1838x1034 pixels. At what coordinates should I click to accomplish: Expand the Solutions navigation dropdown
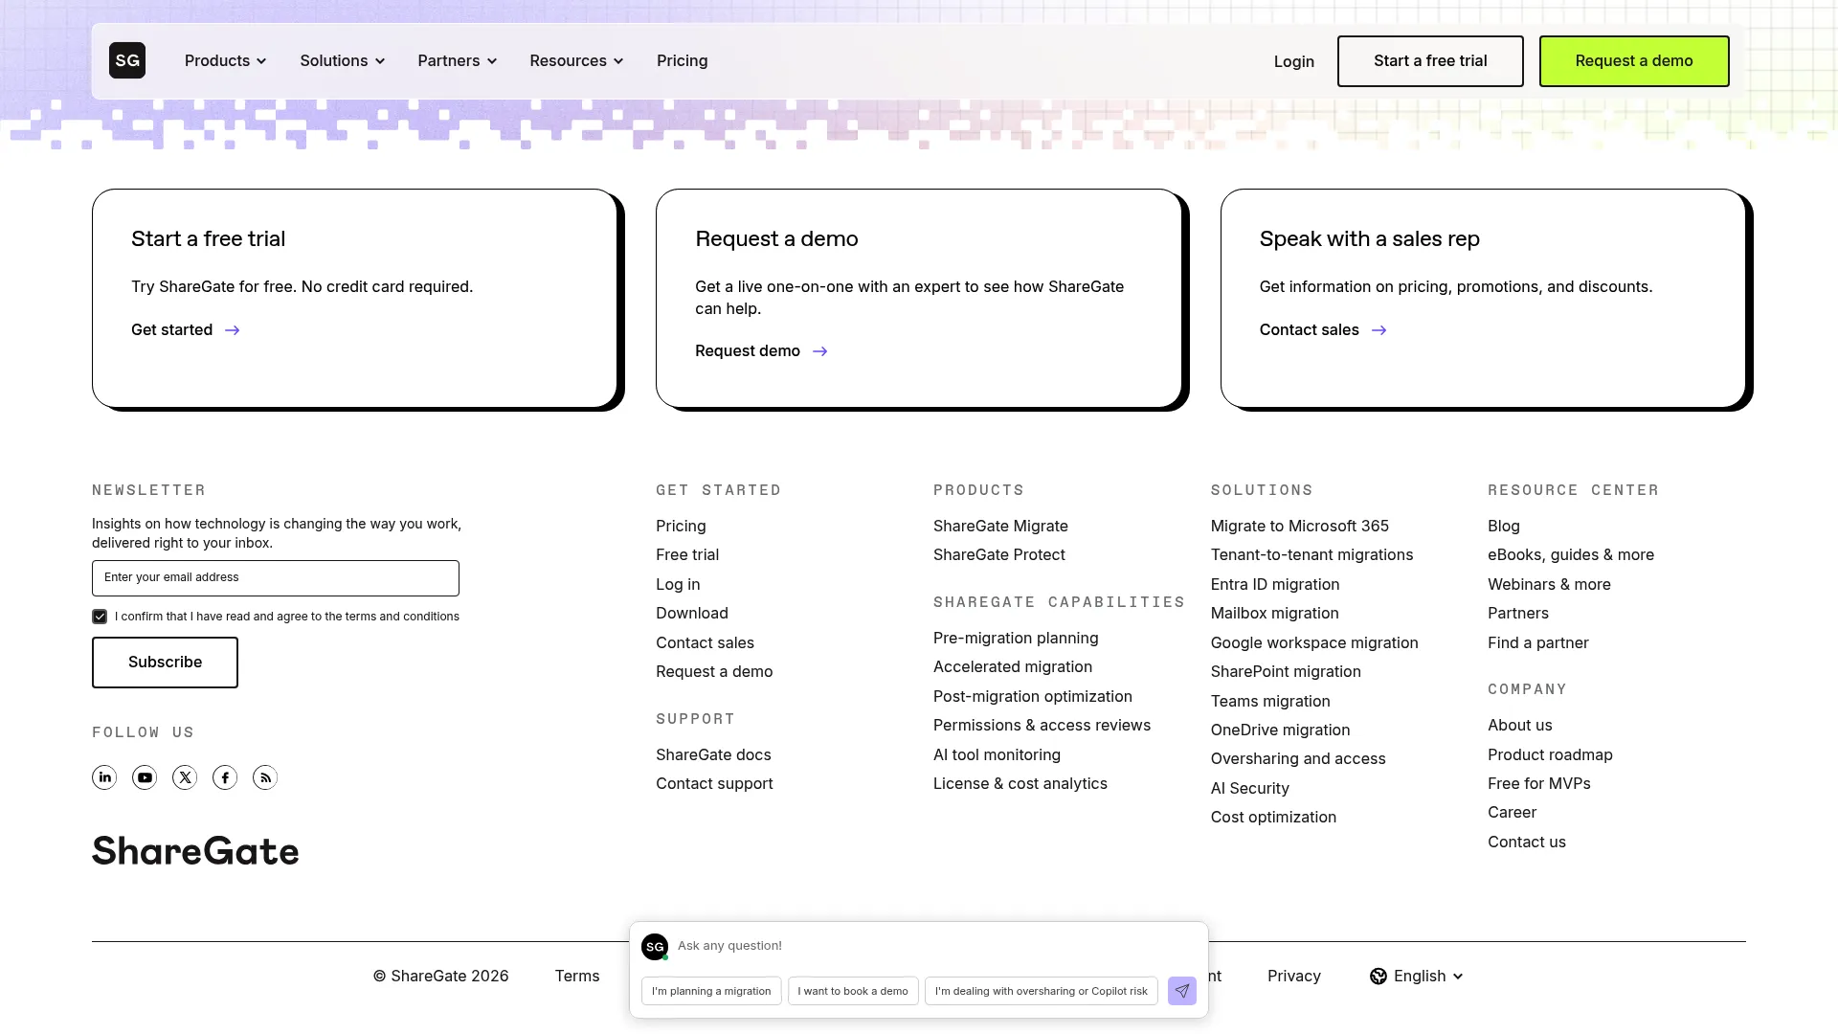click(343, 60)
